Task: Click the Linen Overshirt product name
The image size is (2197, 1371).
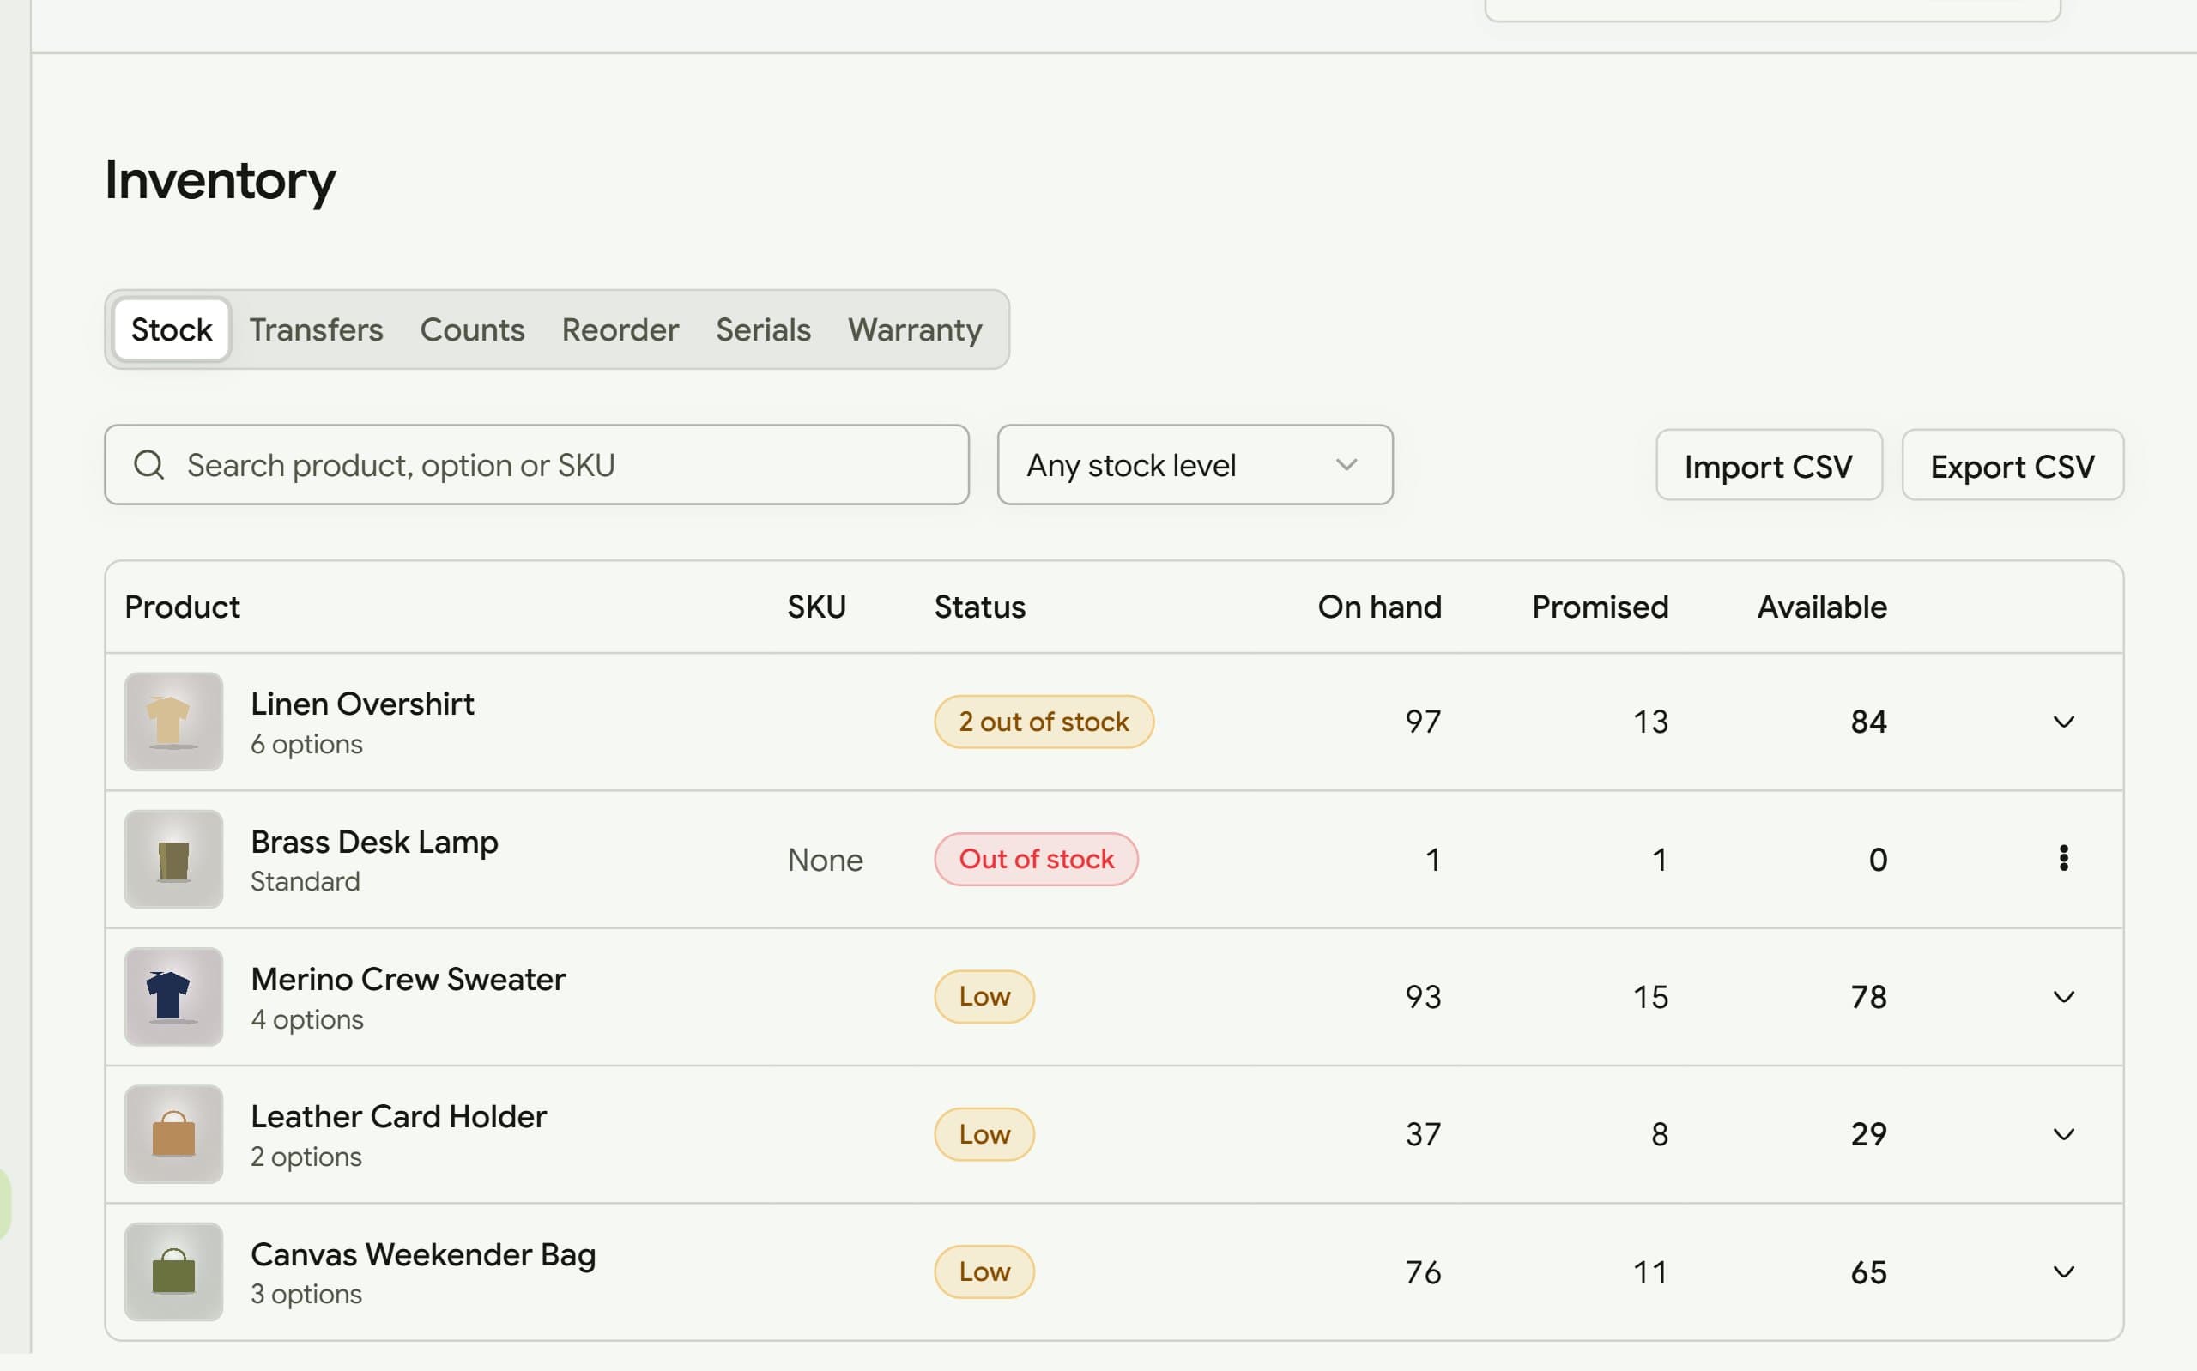Action: point(363,704)
